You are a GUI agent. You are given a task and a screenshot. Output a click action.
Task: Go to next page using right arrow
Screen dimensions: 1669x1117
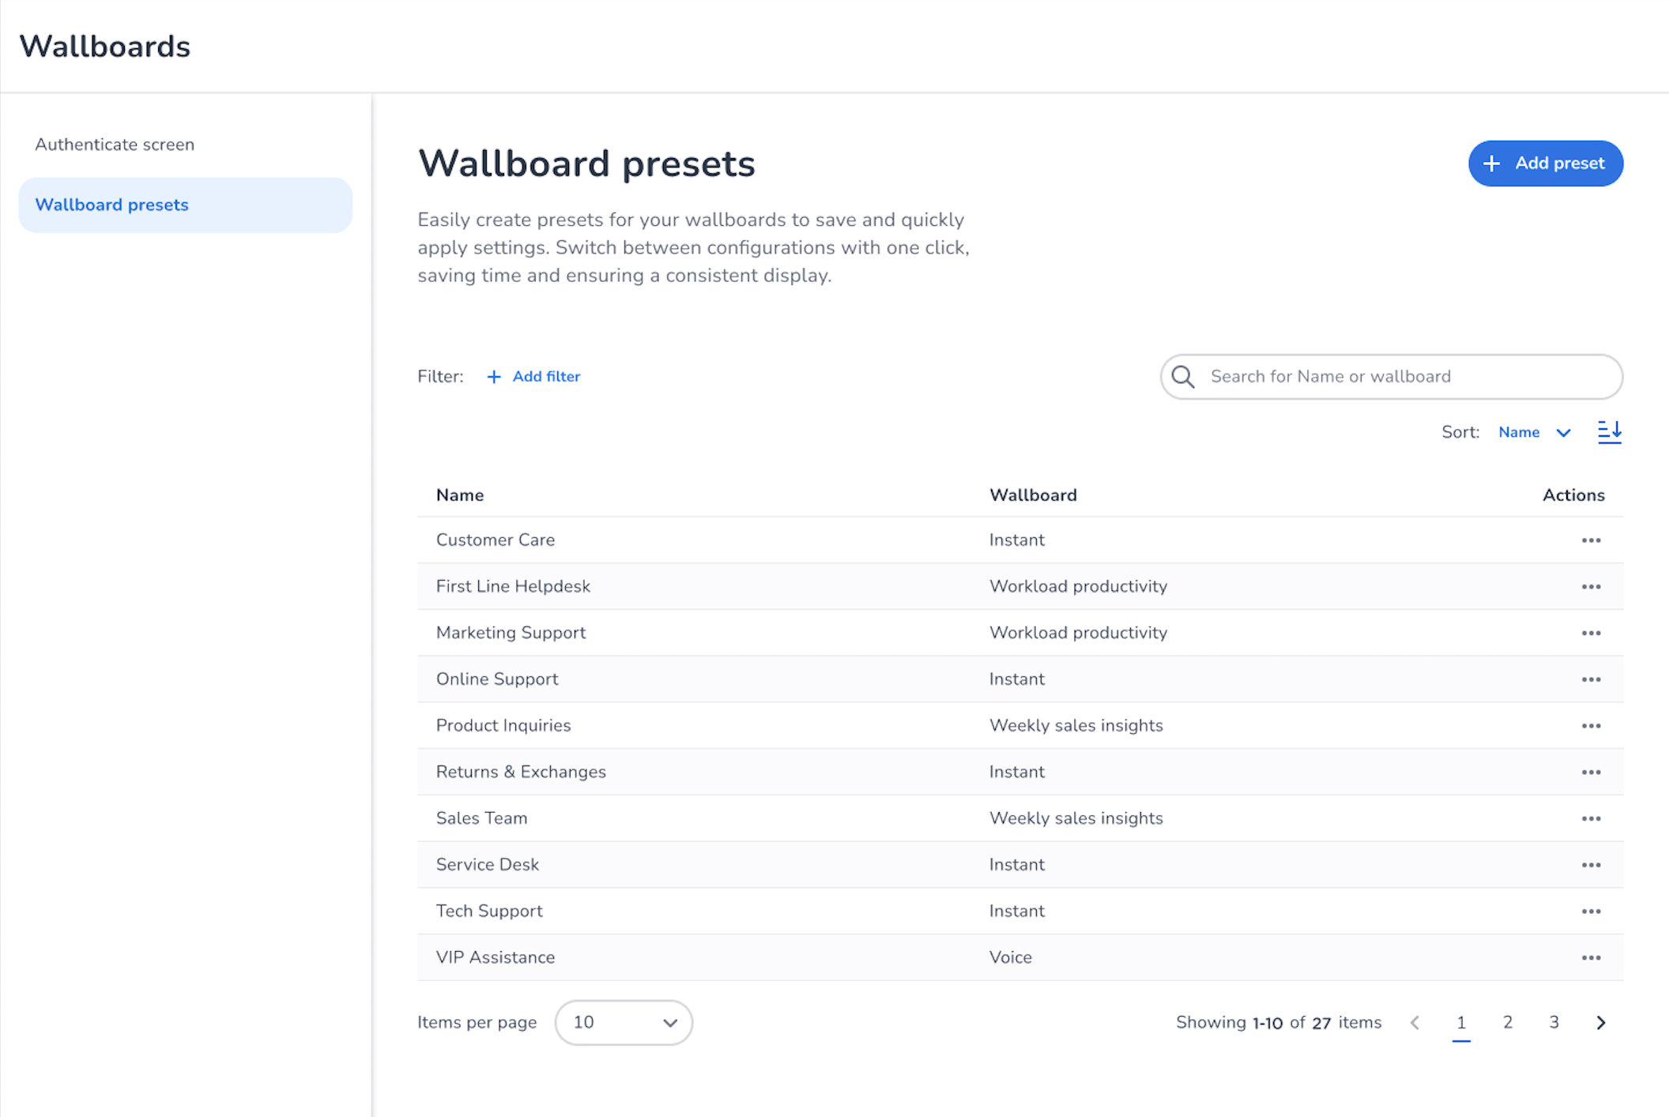coord(1601,1022)
